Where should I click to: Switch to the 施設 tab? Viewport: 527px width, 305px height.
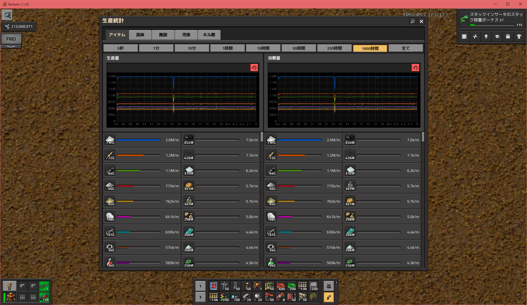coord(163,35)
